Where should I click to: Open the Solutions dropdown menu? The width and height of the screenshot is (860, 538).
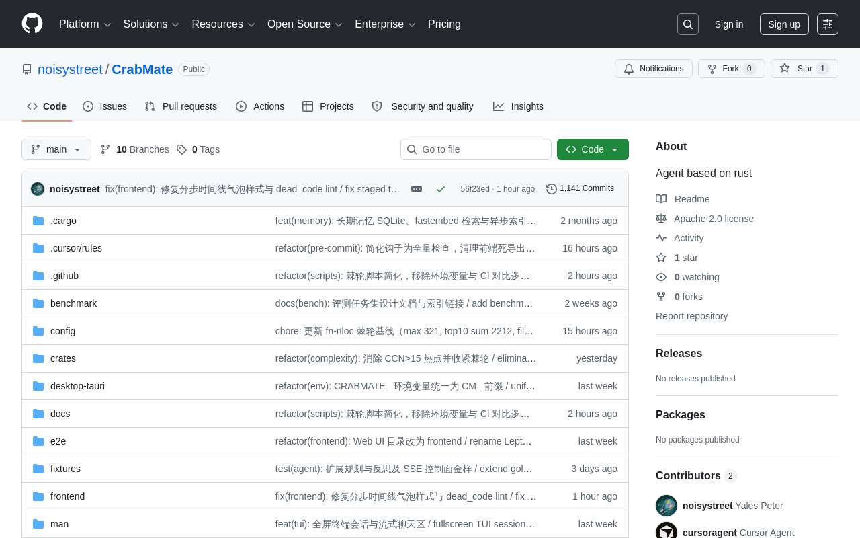(151, 24)
